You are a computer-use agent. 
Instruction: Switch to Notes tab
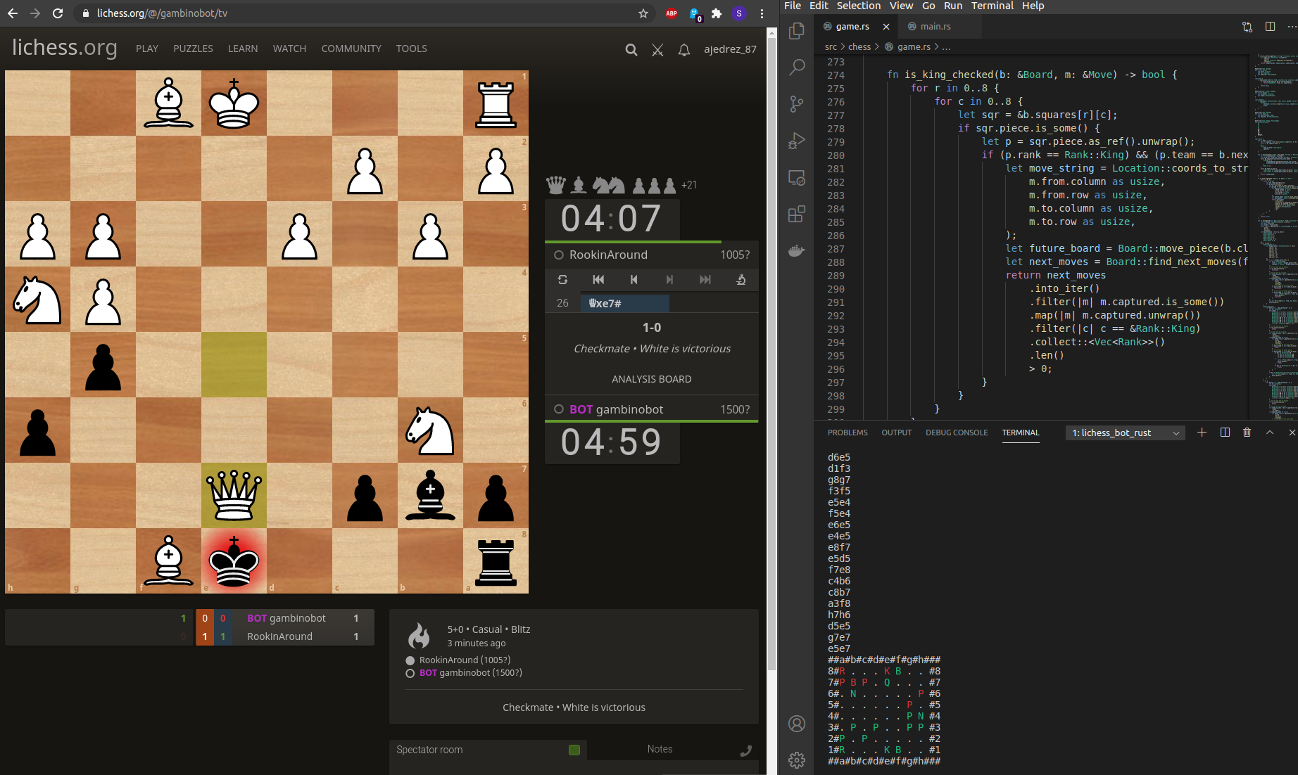[x=660, y=750]
